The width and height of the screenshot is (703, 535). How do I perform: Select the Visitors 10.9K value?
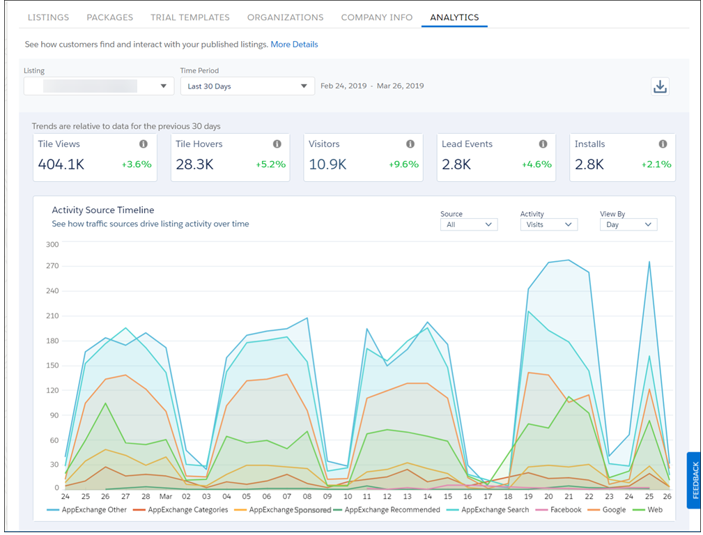click(x=327, y=164)
